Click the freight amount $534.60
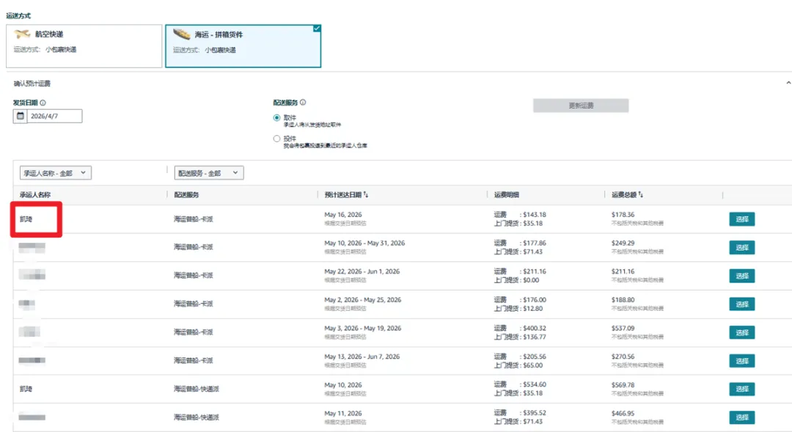 [535, 384]
